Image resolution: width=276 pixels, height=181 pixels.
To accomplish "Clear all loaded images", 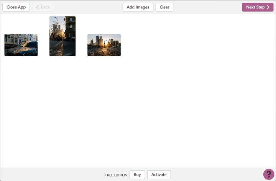I will click(164, 7).
